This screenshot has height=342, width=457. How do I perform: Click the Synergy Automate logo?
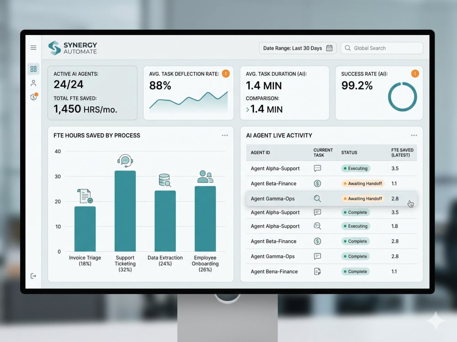coord(73,48)
